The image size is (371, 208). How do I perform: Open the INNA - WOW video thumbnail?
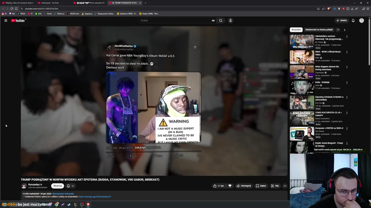point(302,57)
